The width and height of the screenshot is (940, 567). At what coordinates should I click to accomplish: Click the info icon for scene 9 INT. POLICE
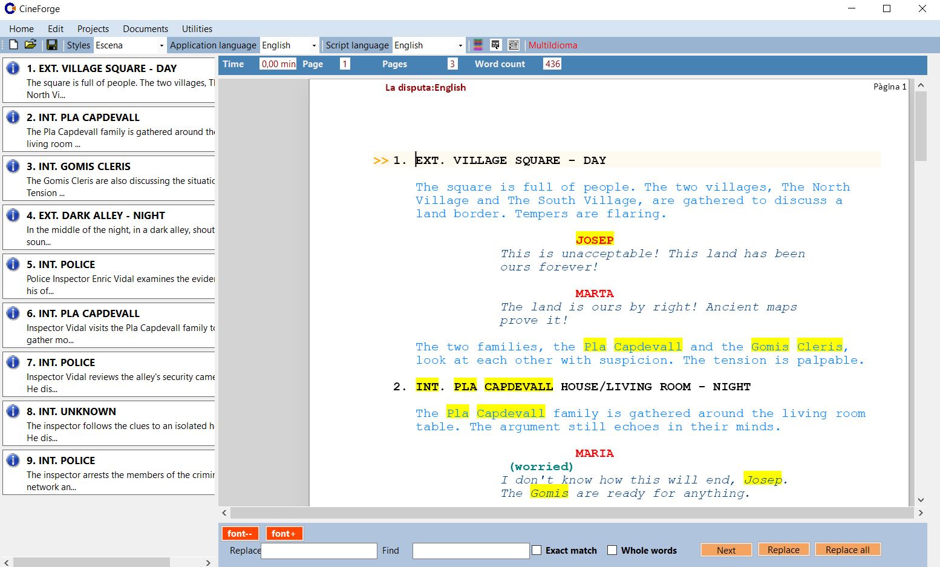13,459
